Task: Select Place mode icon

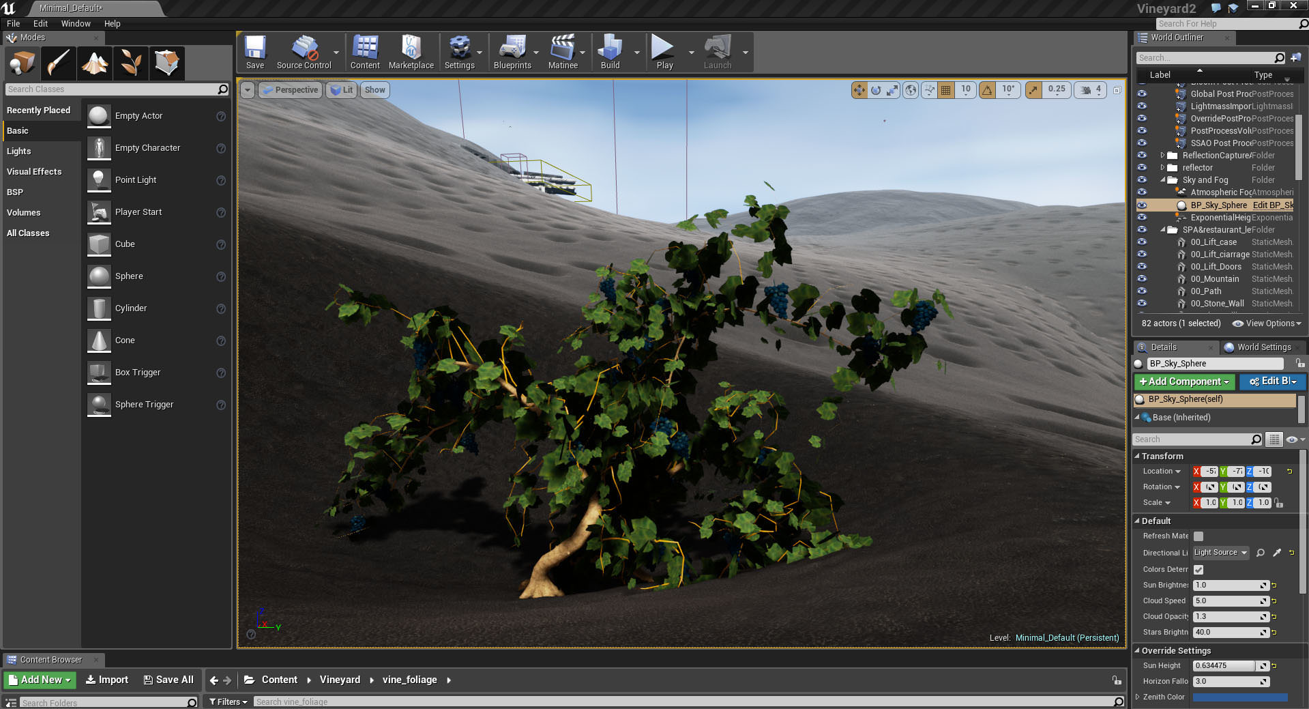Action: click(x=22, y=63)
